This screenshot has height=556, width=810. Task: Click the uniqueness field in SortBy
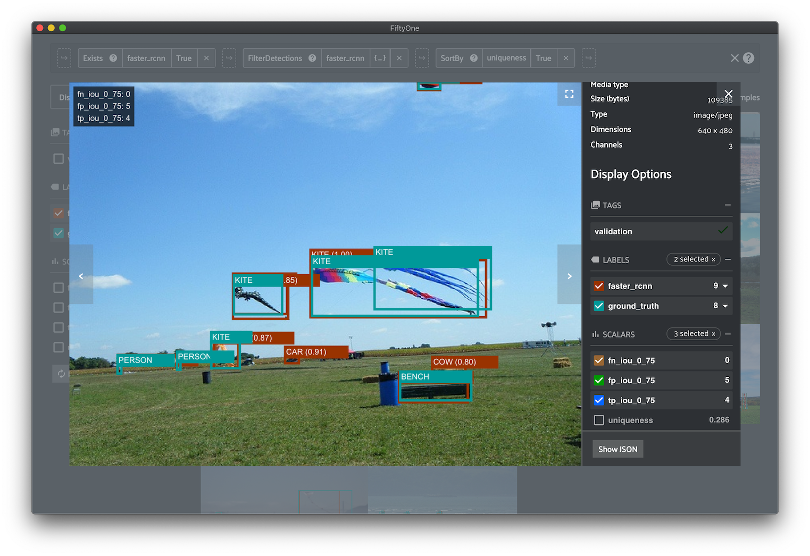506,58
